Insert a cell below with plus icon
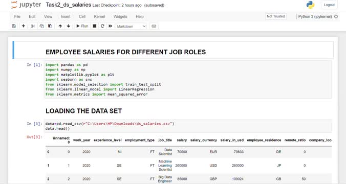 click(24, 26)
